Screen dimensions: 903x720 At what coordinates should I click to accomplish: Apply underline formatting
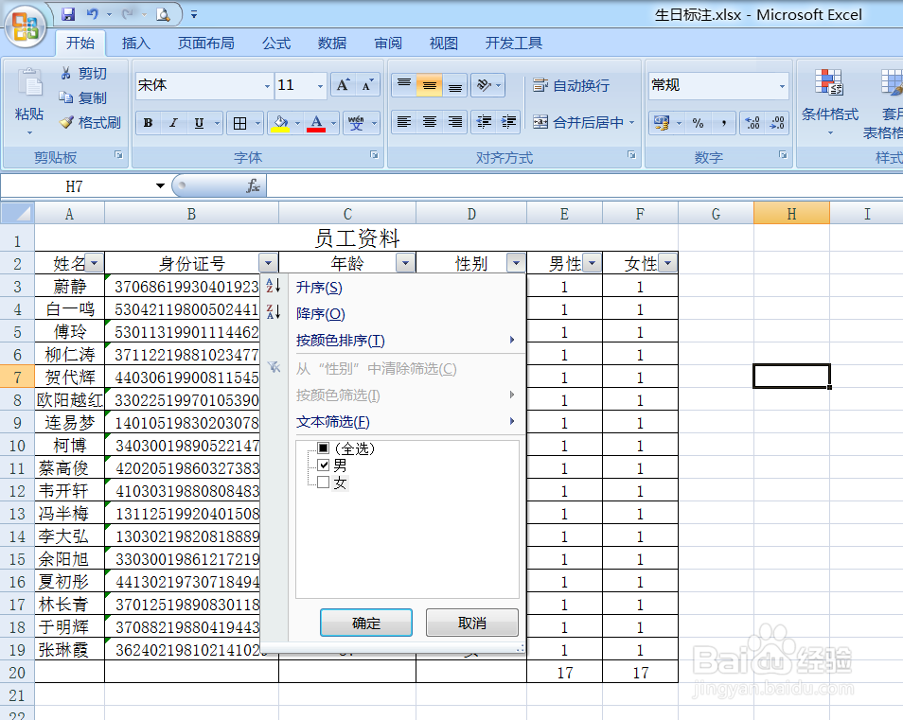click(x=199, y=123)
